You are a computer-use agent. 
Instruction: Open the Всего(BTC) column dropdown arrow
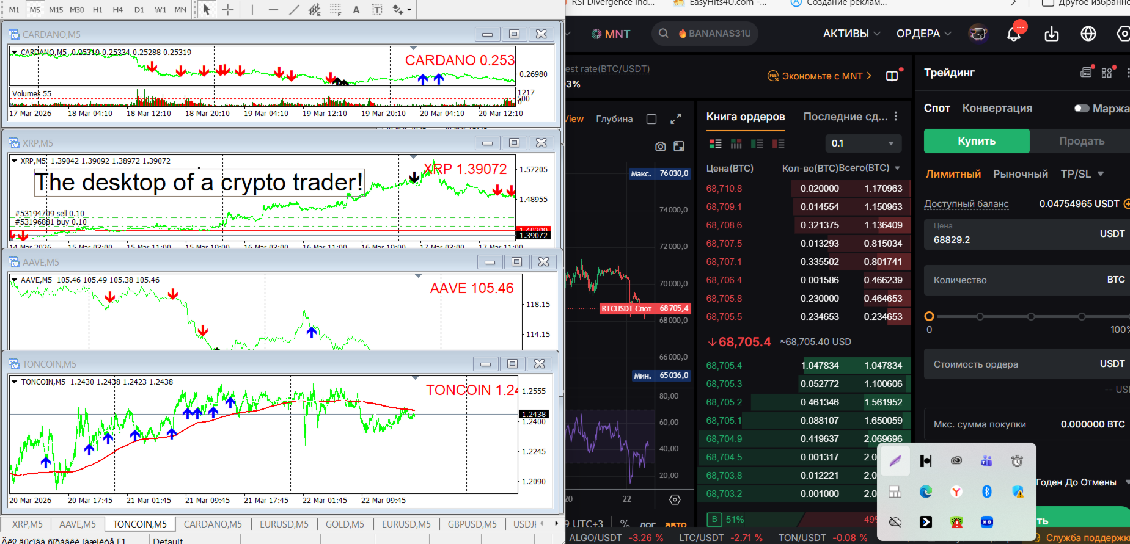click(897, 168)
